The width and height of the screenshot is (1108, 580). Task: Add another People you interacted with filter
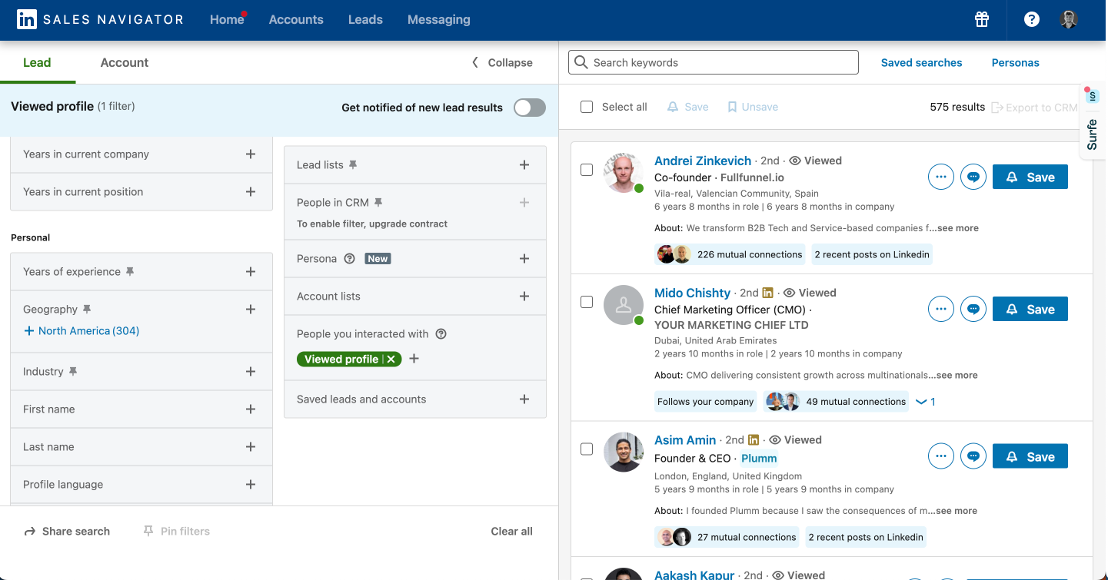(414, 359)
